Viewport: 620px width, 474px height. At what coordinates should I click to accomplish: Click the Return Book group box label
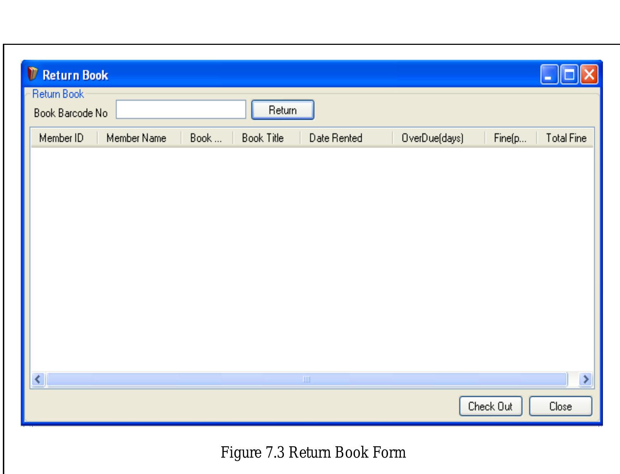58,94
